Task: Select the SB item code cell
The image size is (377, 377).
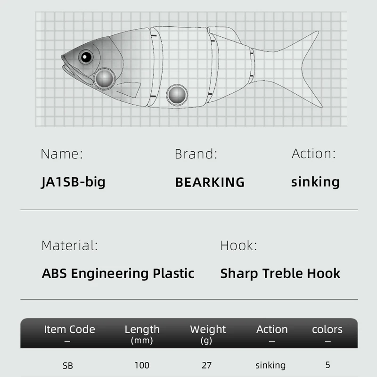Action: pos(67,365)
